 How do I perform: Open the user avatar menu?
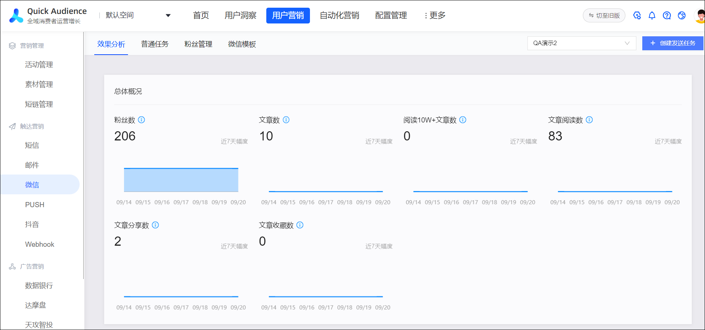point(700,16)
